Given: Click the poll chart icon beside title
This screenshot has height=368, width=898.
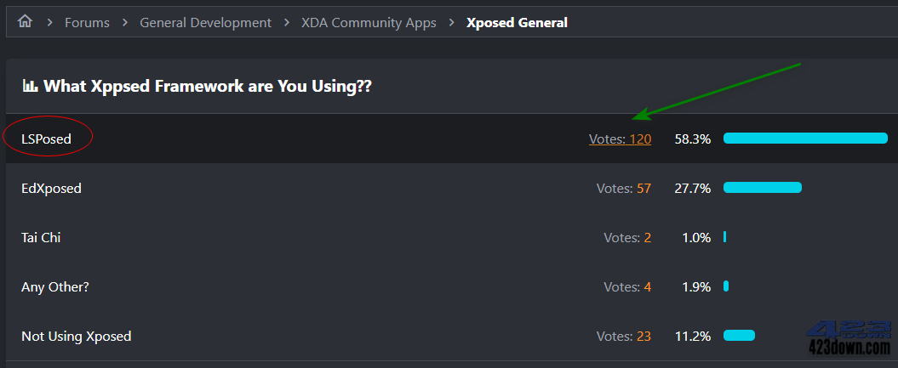Looking at the screenshot, I should pyautogui.click(x=30, y=87).
